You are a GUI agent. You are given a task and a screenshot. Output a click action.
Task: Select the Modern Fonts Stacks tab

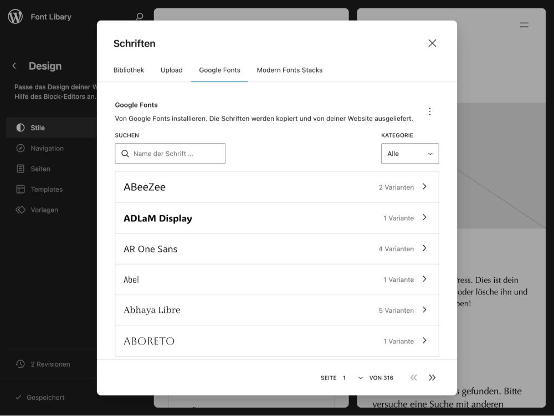coord(289,70)
